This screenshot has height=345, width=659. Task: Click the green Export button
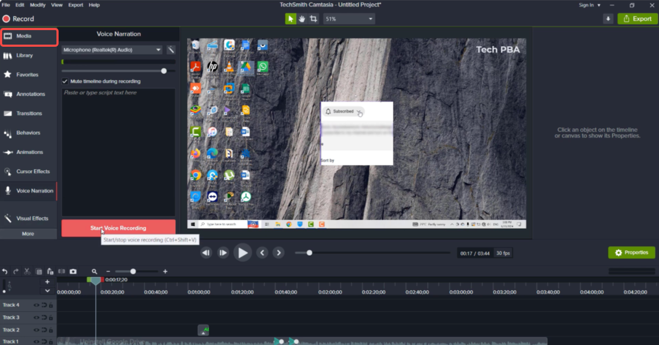click(x=637, y=18)
